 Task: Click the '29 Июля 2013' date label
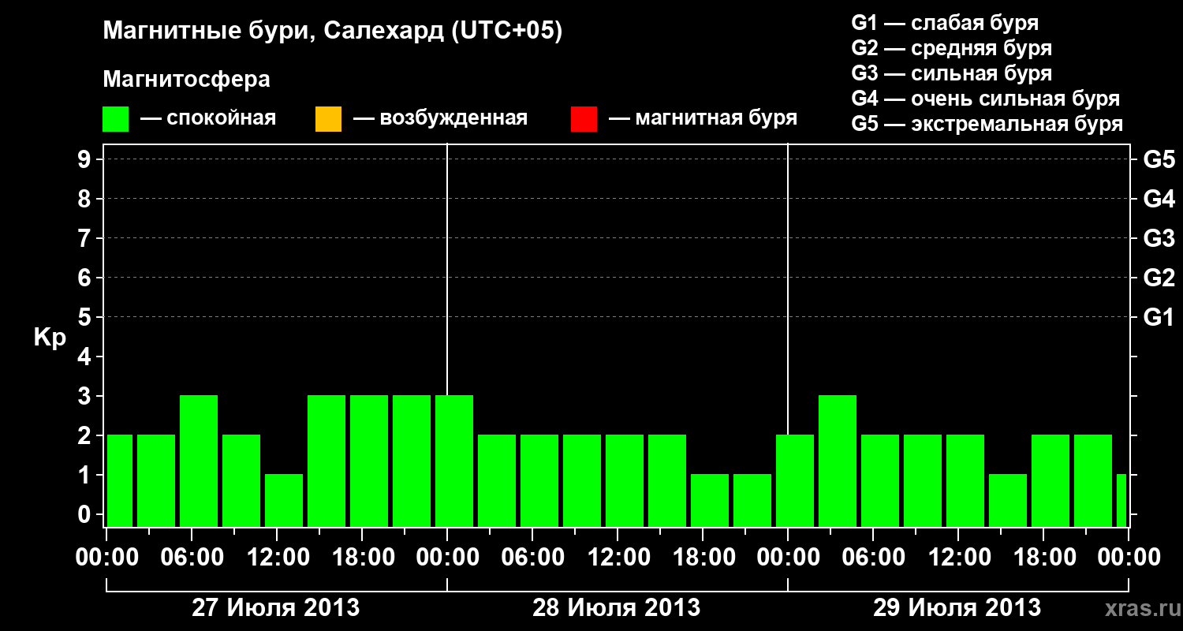click(x=957, y=608)
